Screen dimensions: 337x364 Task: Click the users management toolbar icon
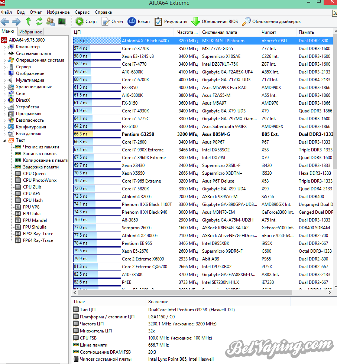coord(51,22)
